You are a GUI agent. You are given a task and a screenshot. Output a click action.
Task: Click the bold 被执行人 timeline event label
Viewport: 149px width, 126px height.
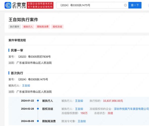pyautogui.click(x=47, y=101)
